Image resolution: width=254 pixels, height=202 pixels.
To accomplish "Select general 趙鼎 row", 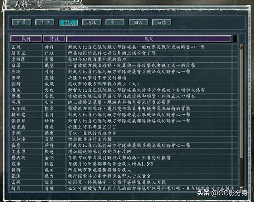I will click(x=124, y=189).
